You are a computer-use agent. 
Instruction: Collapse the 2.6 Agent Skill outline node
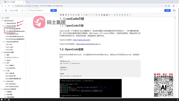coord(3,81)
